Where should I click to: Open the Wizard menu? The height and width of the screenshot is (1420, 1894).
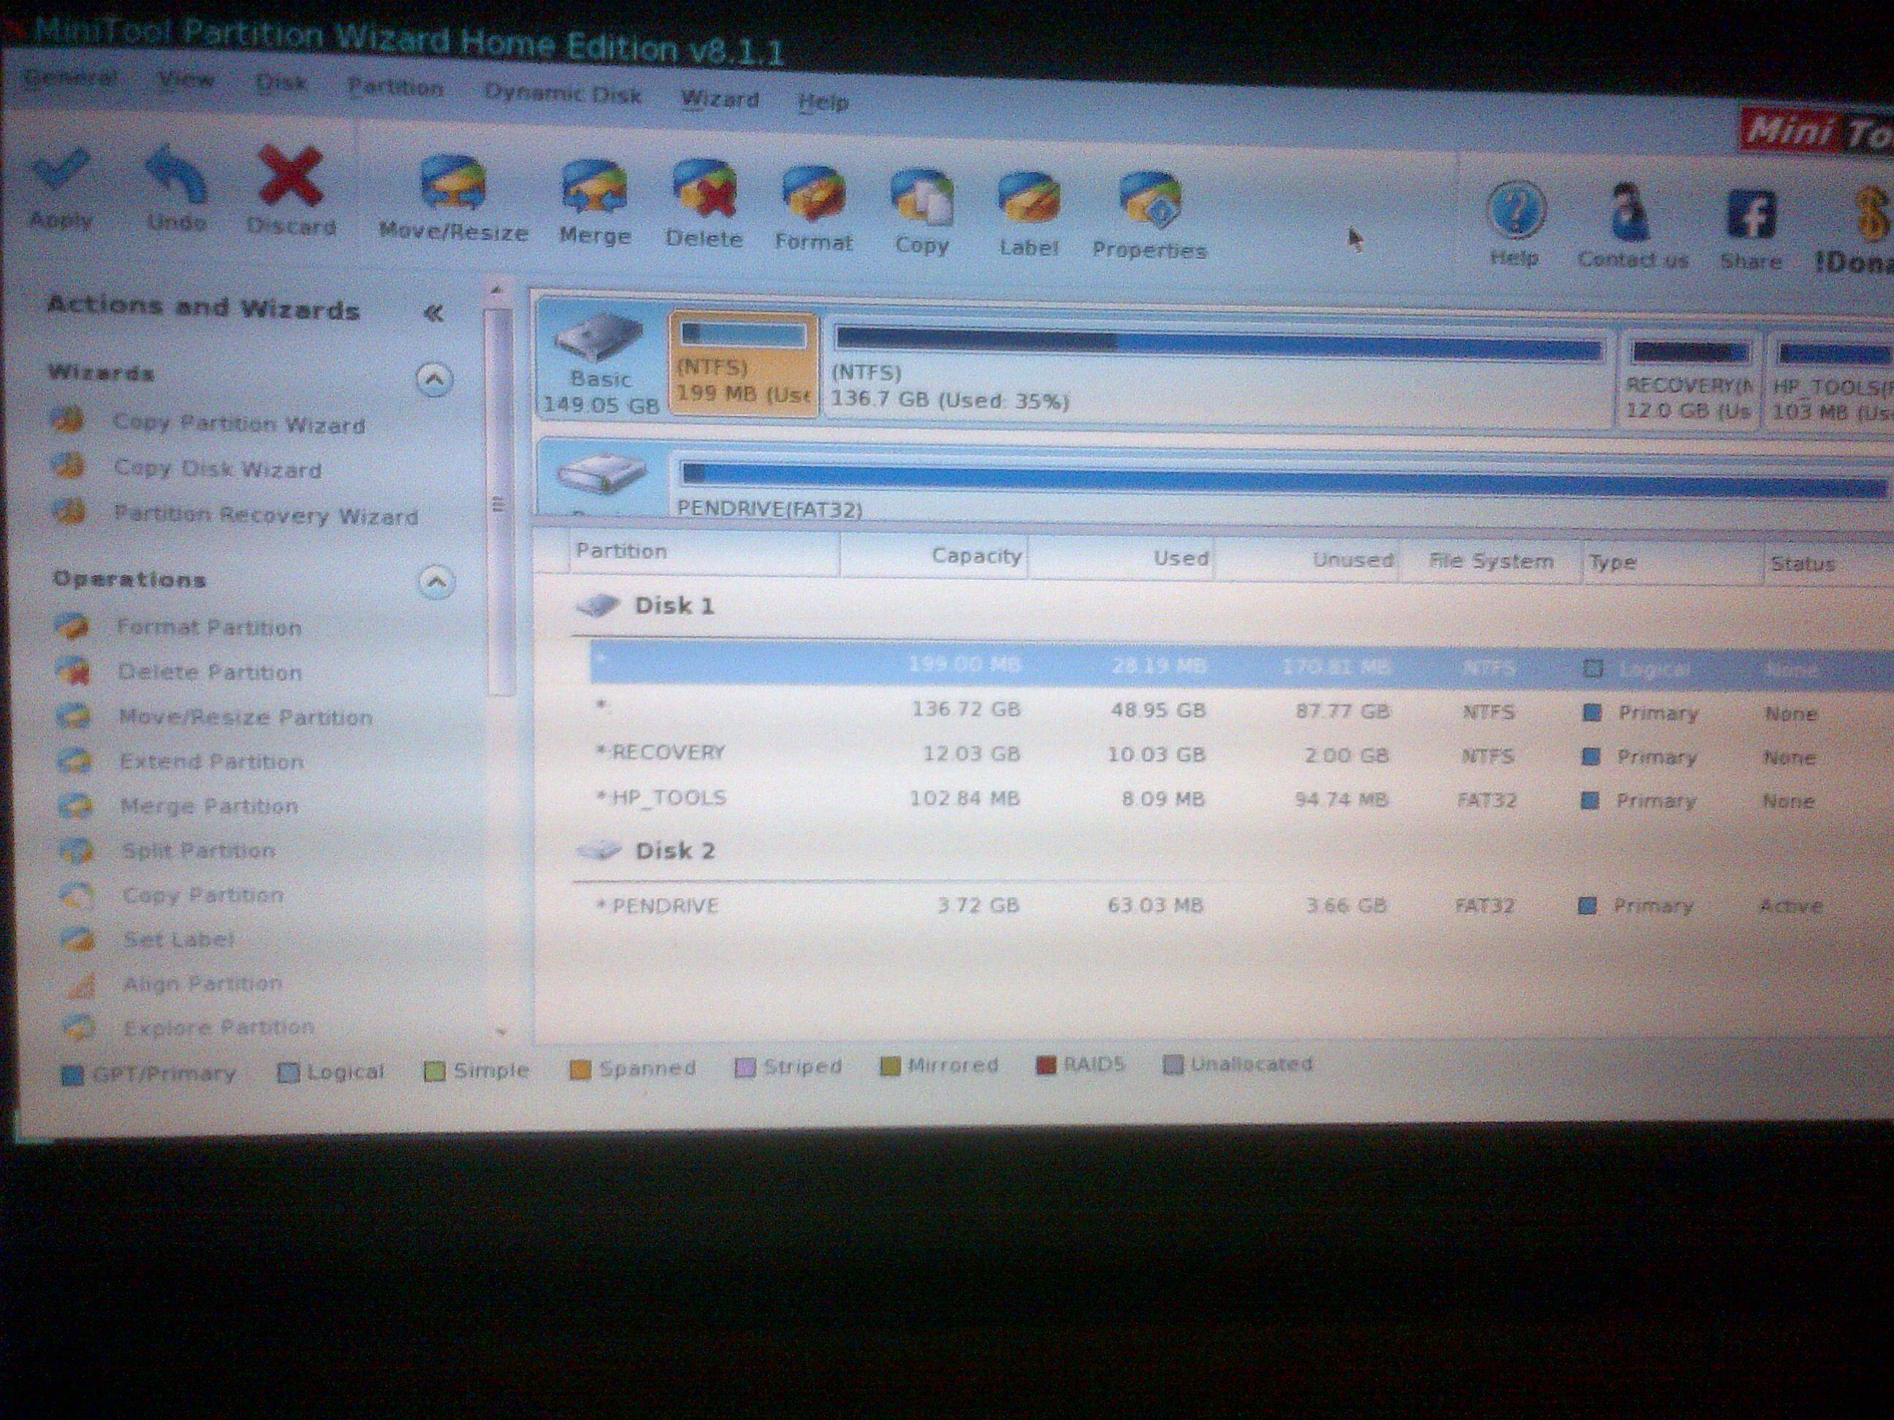pos(719,99)
